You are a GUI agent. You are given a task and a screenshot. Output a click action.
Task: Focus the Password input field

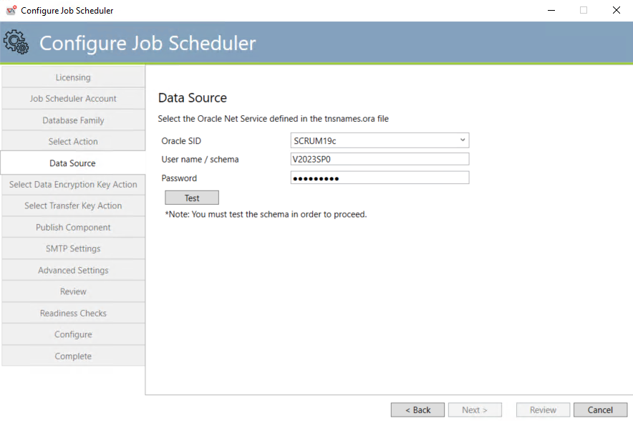pos(380,178)
